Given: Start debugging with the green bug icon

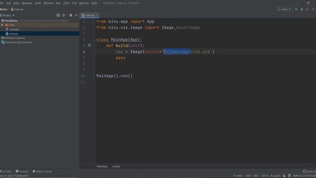Looking at the screenshot, I should [302, 9].
